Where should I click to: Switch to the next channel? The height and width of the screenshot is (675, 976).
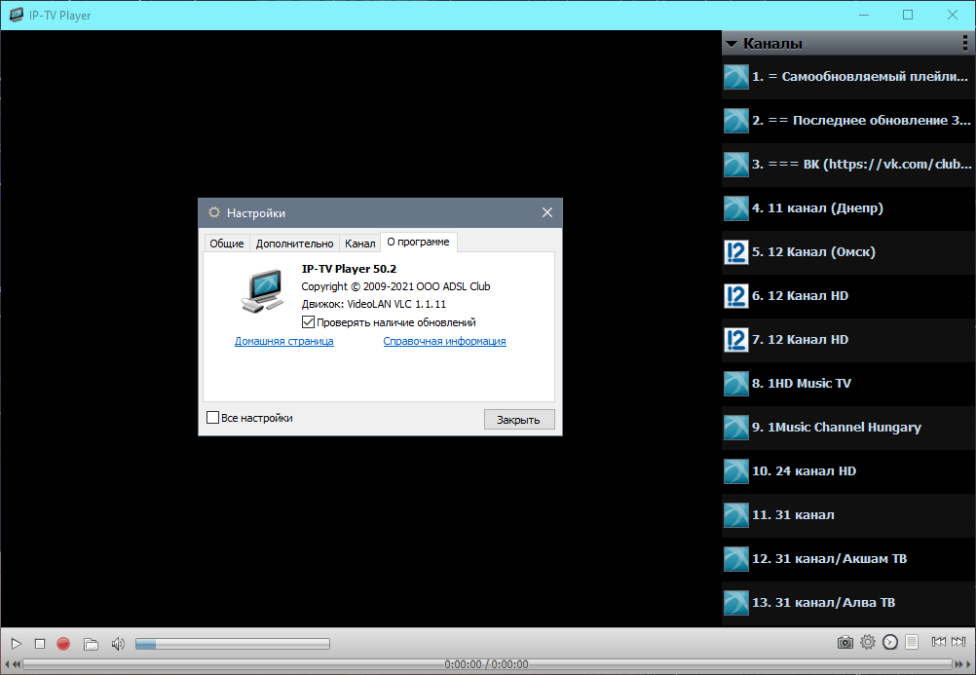coord(958,641)
